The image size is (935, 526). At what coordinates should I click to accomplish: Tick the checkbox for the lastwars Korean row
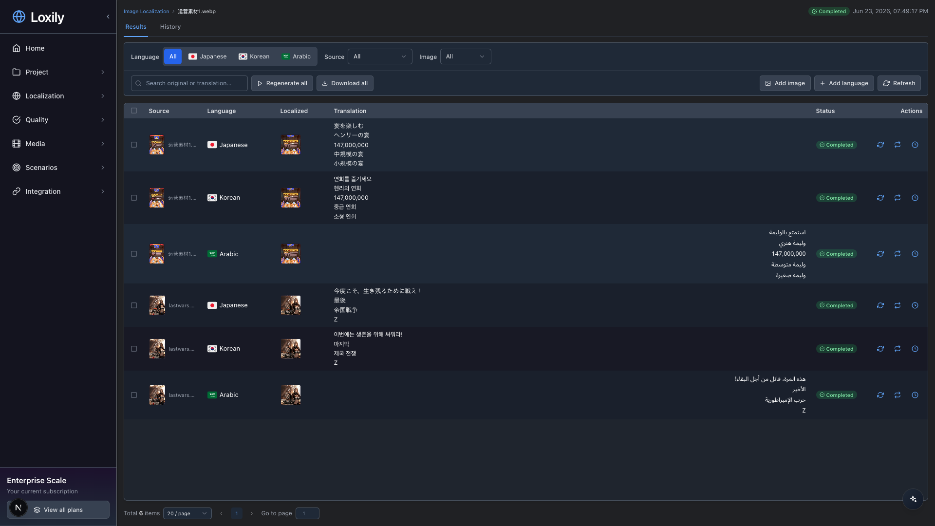(x=134, y=349)
